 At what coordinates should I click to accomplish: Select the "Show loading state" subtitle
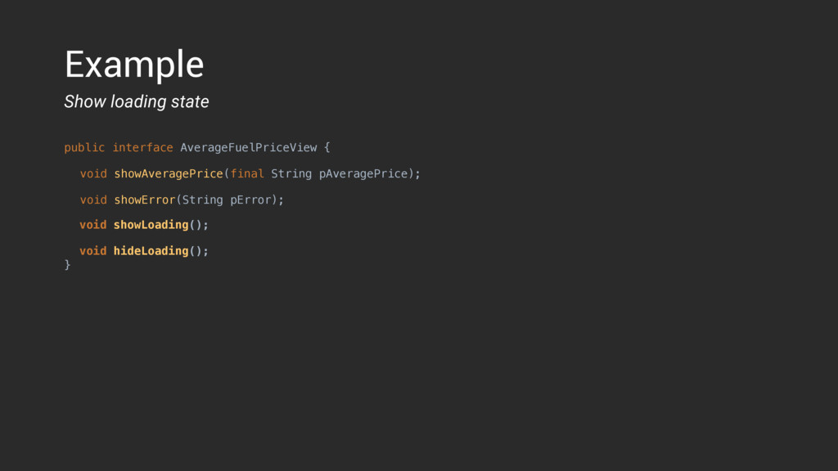click(x=137, y=101)
